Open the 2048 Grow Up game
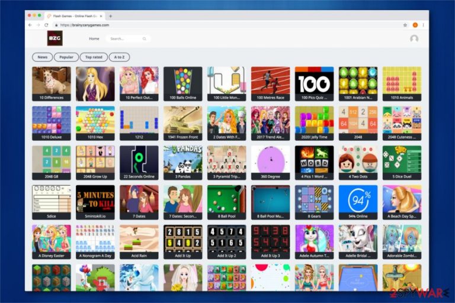The height and width of the screenshot is (303, 455). point(95,163)
